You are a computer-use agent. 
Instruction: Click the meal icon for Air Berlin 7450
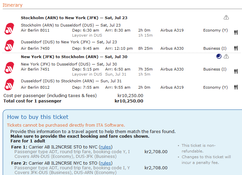pos(236,48)
